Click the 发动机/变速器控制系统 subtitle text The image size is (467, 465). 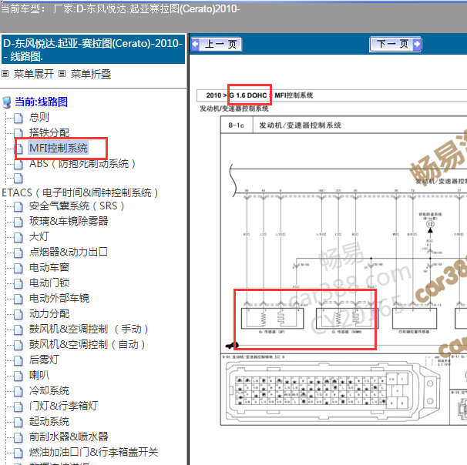[x=234, y=109]
